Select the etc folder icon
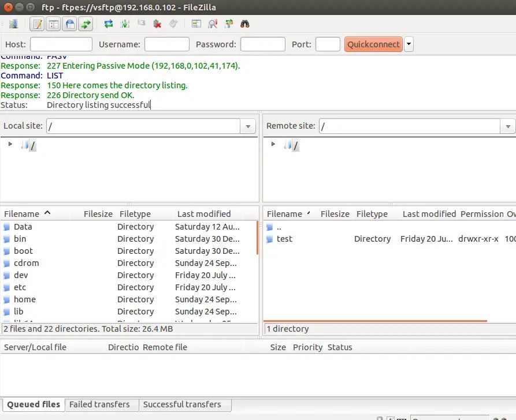 point(6,287)
